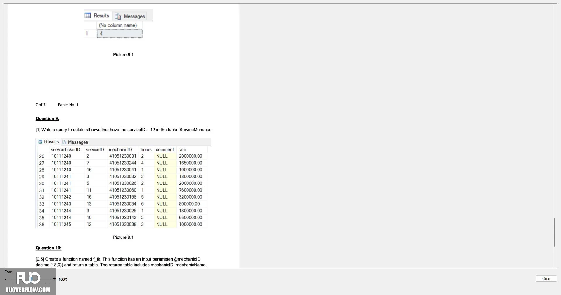Click the "Picture 9.1" caption
Viewport: 561px width, 295px height.
click(x=123, y=237)
